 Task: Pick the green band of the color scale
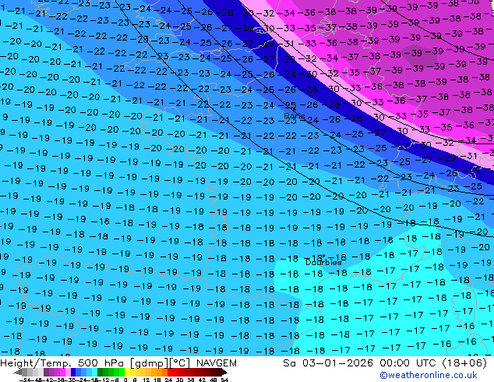pos(111,372)
